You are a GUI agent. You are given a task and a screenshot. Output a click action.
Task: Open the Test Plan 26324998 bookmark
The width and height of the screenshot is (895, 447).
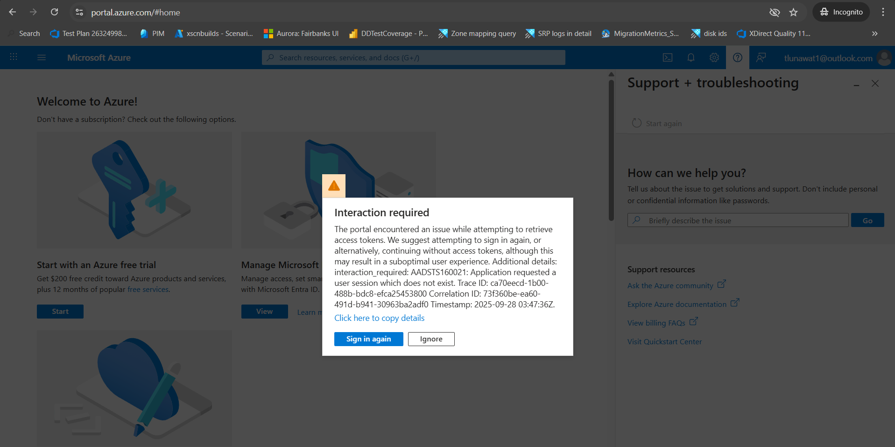pyautogui.click(x=89, y=34)
